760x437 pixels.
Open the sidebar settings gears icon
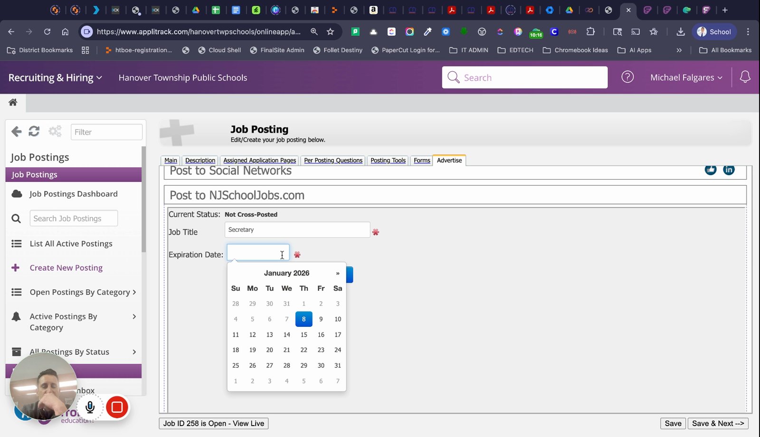[x=55, y=131]
